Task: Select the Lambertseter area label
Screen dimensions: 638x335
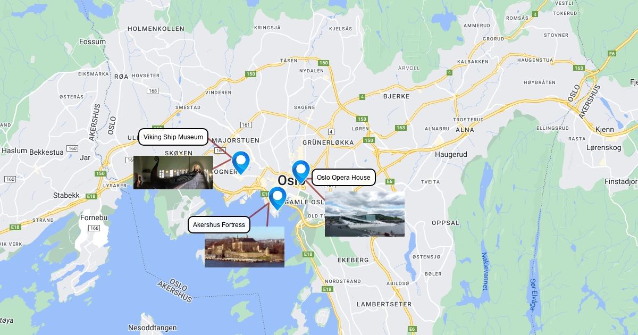Action: [384, 304]
